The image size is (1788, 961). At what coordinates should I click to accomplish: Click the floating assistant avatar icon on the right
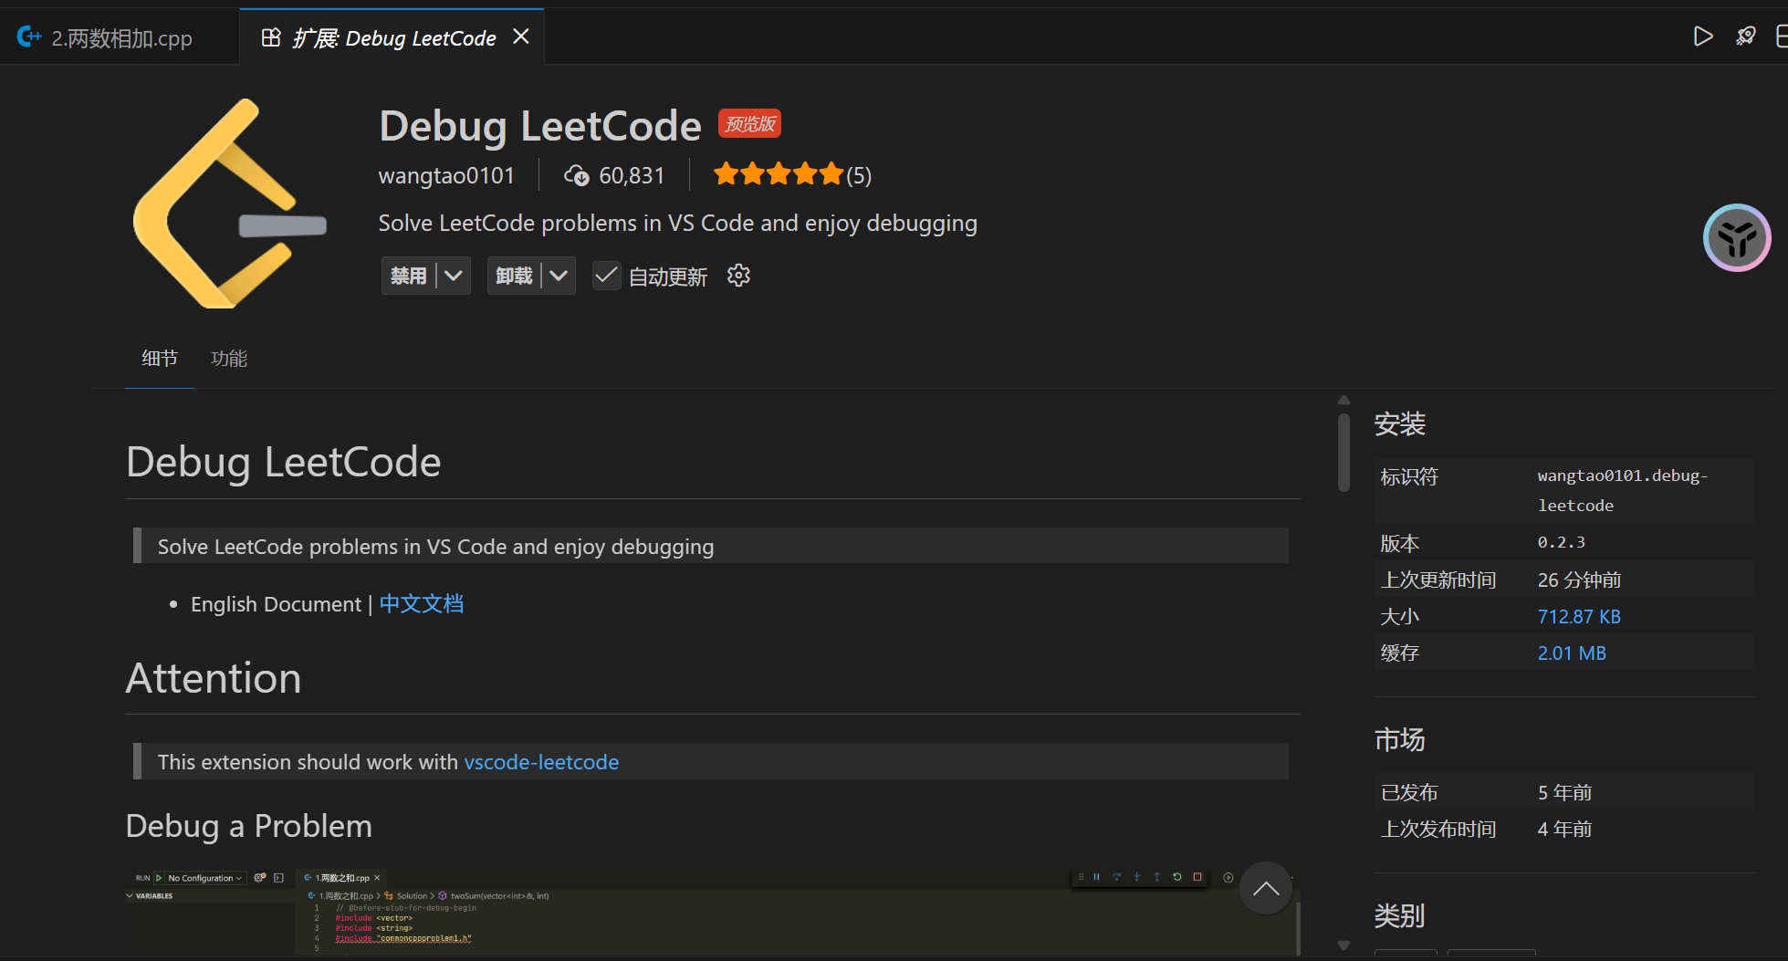(1737, 237)
